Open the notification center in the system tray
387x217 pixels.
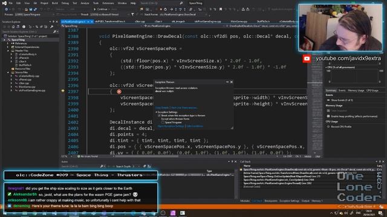(x=380, y=213)
